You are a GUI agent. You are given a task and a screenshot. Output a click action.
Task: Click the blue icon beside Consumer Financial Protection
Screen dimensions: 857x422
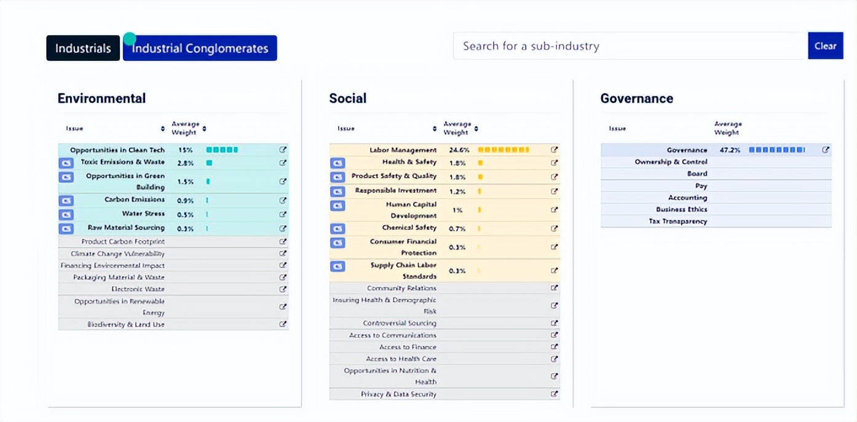pos(338,243)
